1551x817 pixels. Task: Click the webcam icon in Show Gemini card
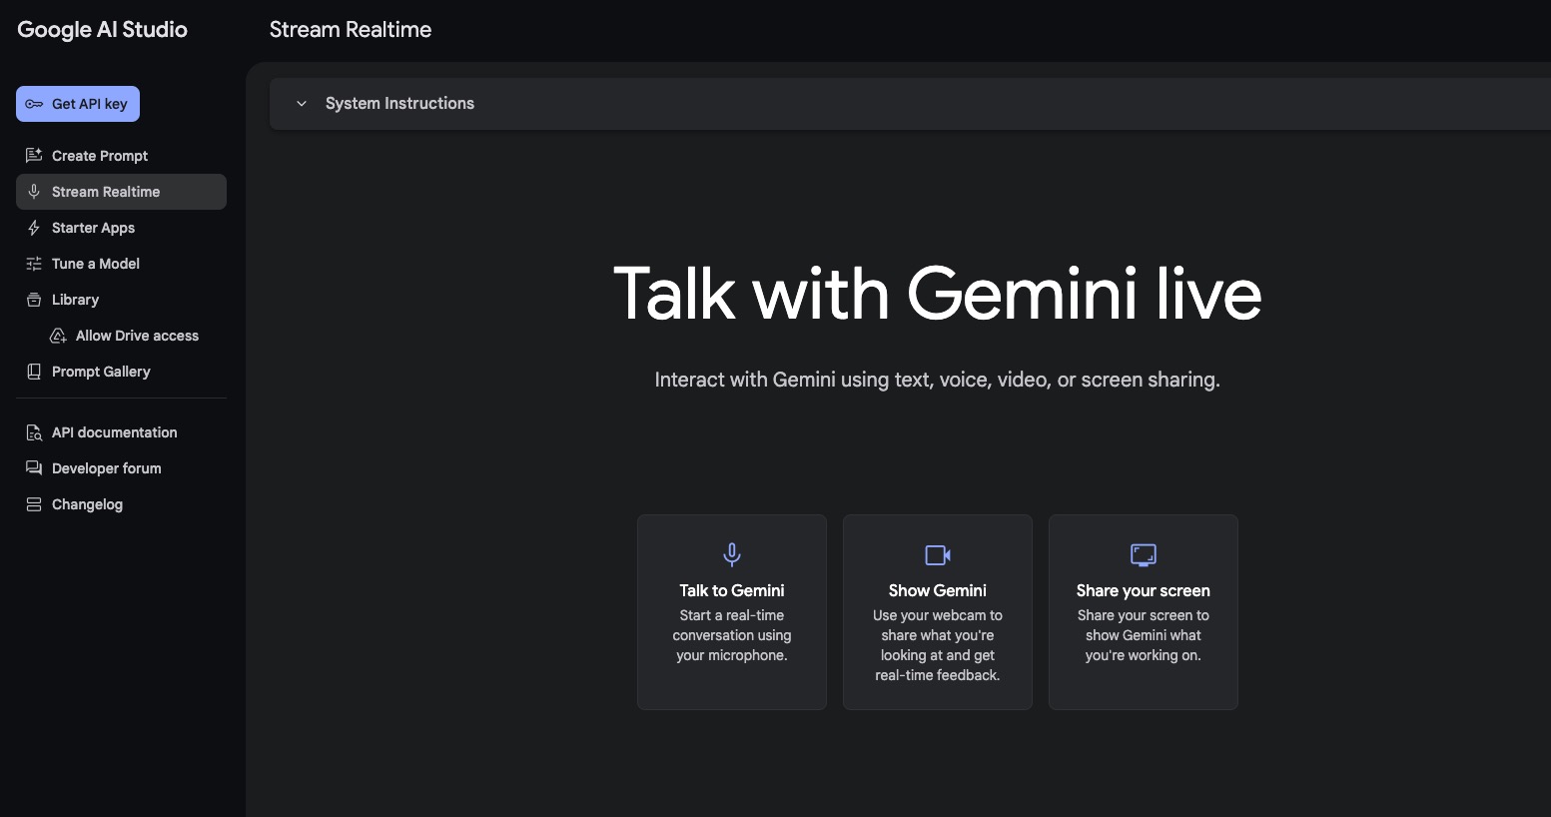coord(938,554)
